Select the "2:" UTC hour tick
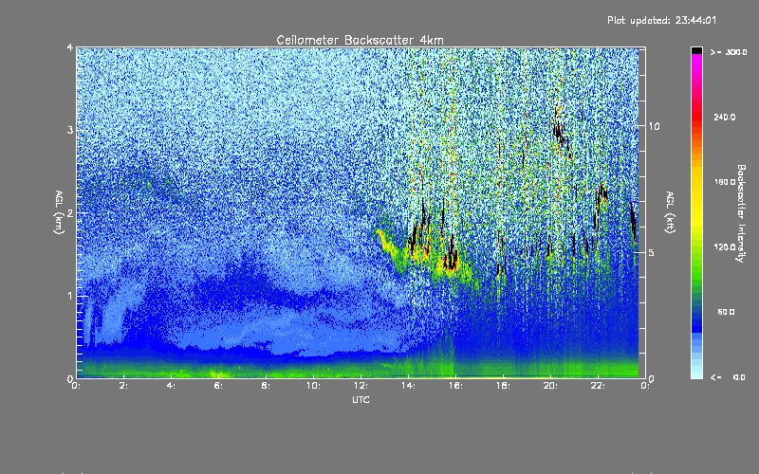759x474 pixels. click(124, 386)
